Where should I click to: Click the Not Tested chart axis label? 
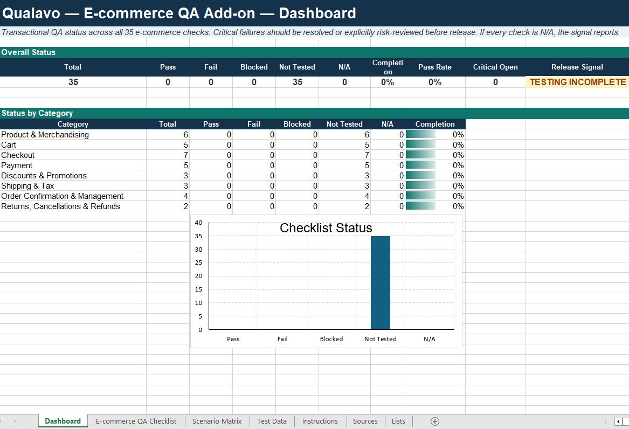click(381, 339)
